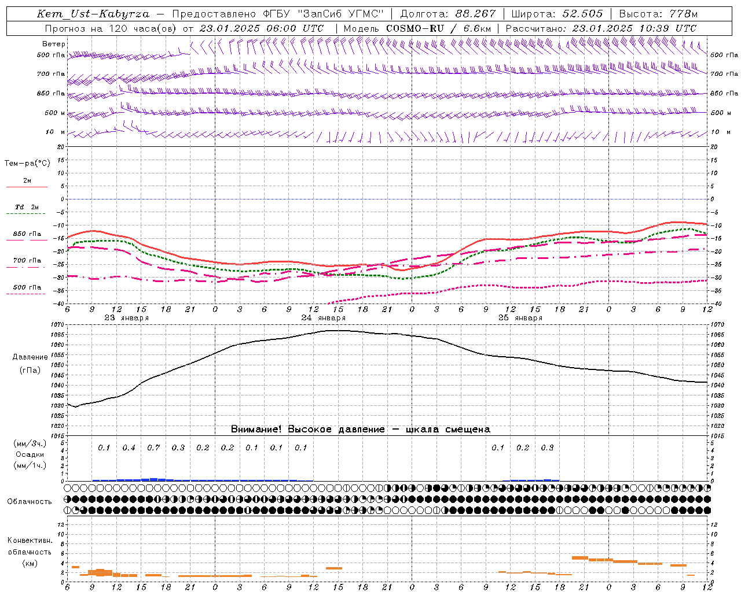Click the 'Облачность' cloudiness label

[x=30, y=501]
